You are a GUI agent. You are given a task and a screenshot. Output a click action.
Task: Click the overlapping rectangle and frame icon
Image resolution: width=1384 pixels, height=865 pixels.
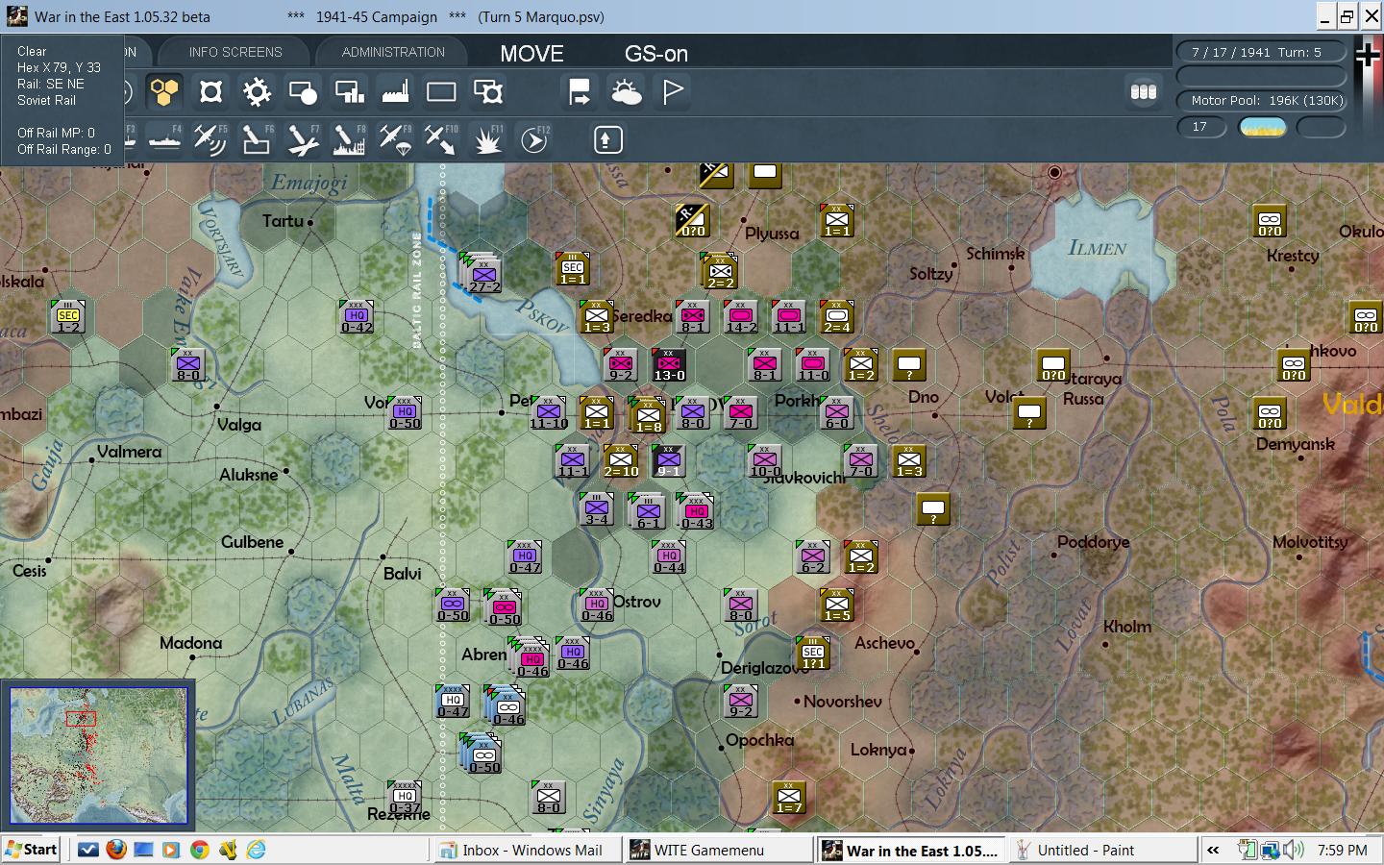(x=488, y=92)
